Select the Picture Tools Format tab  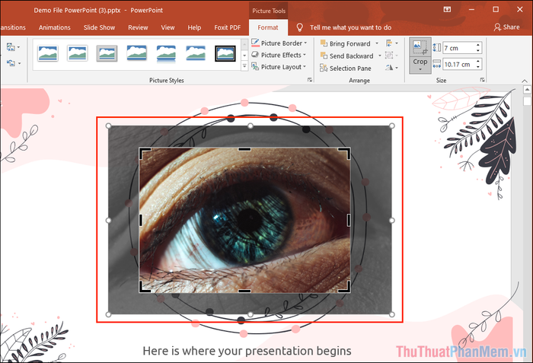point(268,27)
